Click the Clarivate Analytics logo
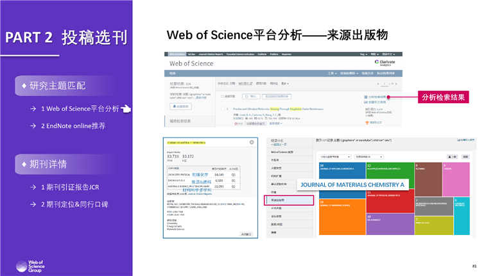 [x=385, y=63]
